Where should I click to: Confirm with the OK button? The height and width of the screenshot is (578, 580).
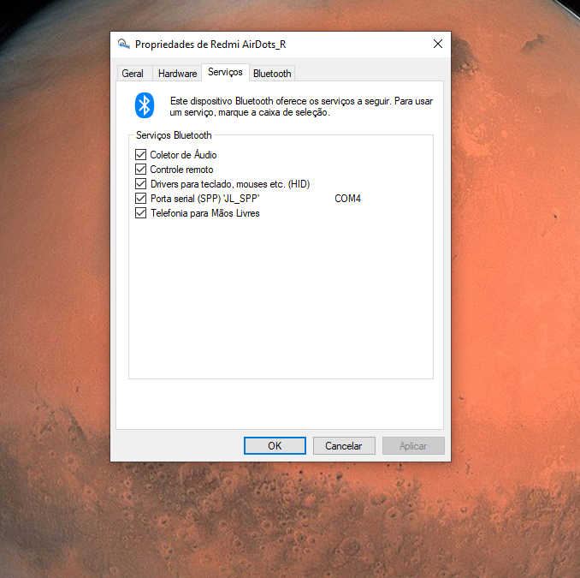(x=275, y=445)
